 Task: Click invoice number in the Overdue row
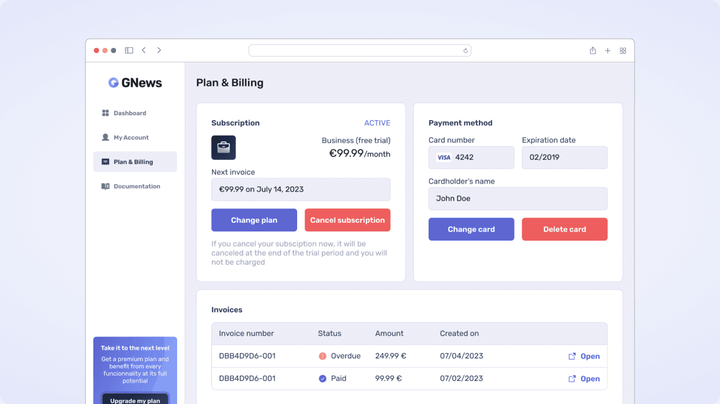coord(247,356)
